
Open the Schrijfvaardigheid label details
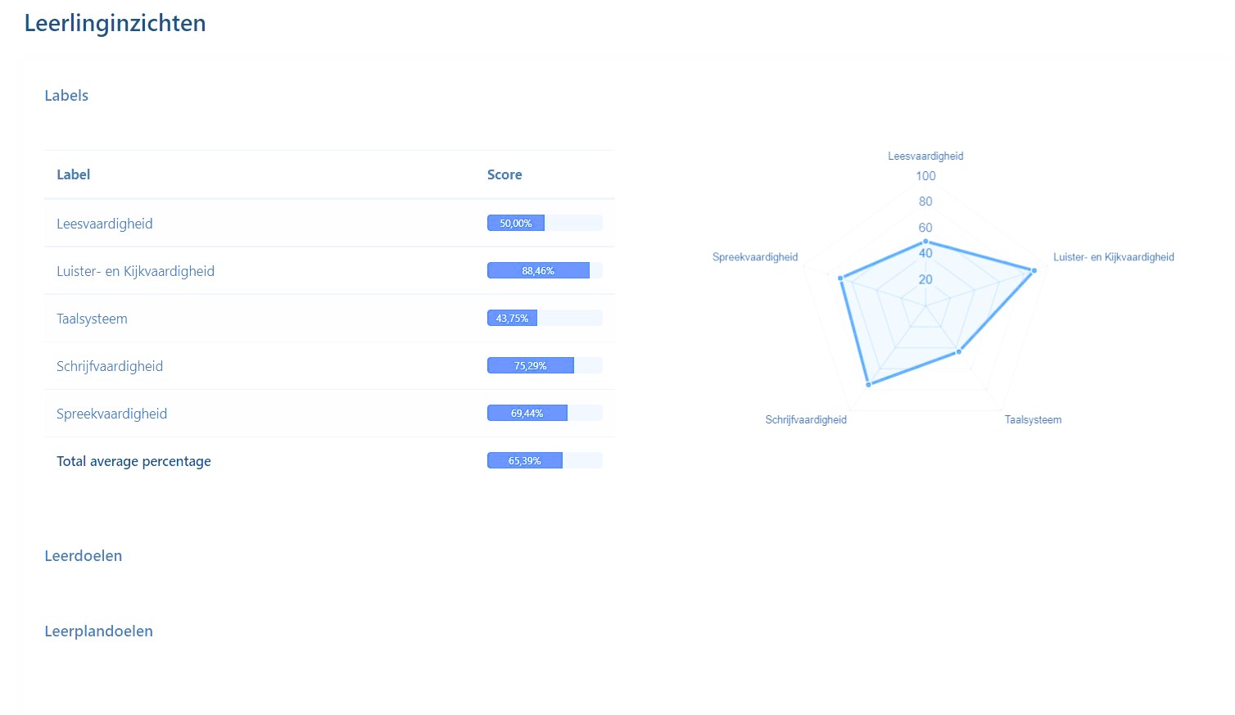(110, 365)
